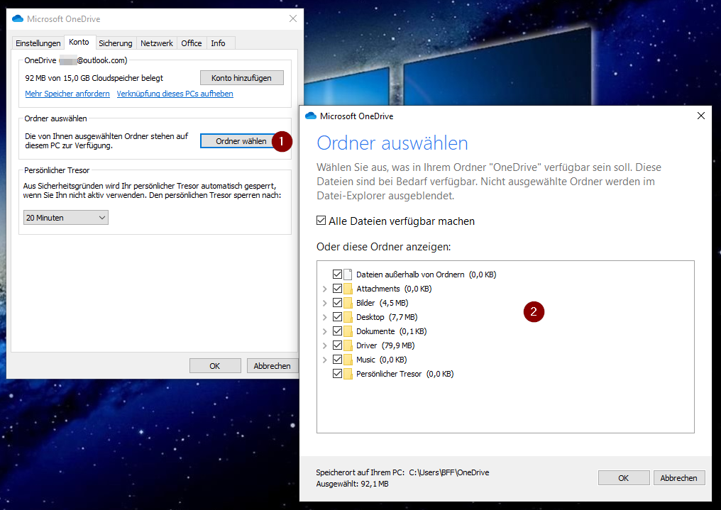Select the Konto tab
Viewport: 721px width, 510px height.
point(79,42)
